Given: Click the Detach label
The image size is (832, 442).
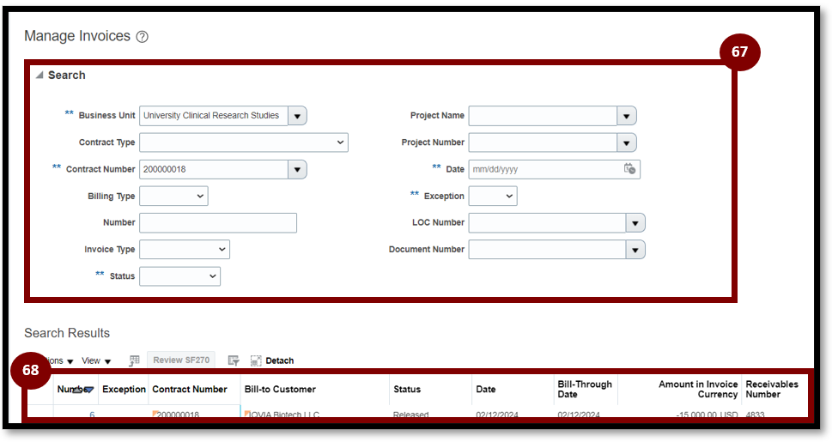Looking at the screenshot, I should pos(280,360).
